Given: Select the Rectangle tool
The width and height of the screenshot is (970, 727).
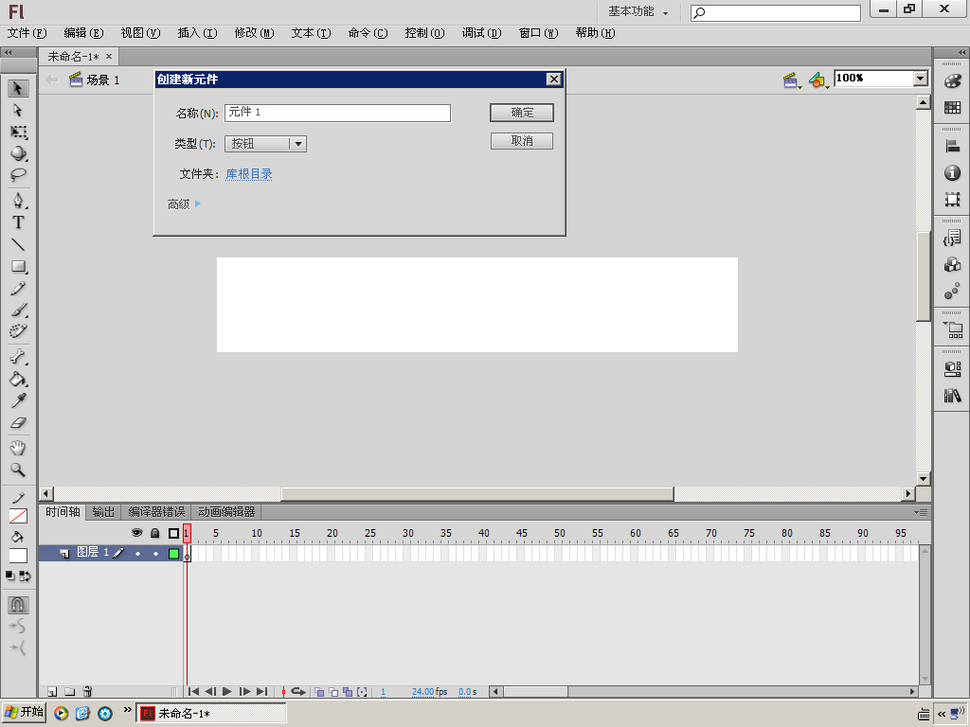Looking at the screenshot, I should tap(18, 266).
